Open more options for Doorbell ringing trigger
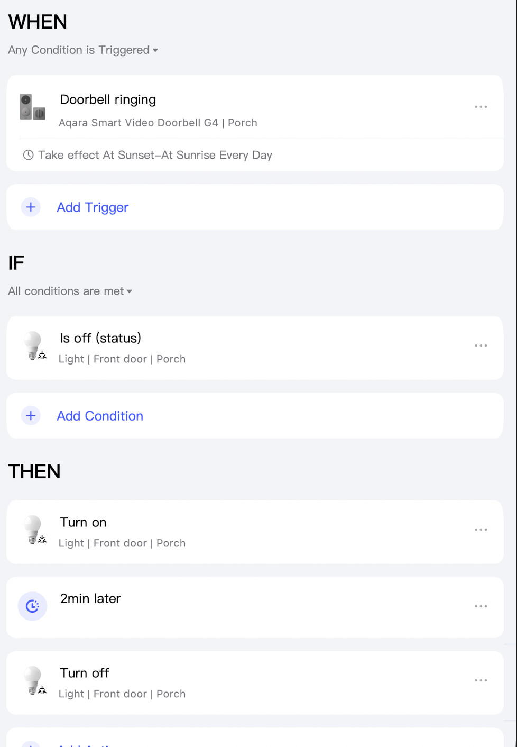Viewport: 517px width, 747px height. point(481,107)
